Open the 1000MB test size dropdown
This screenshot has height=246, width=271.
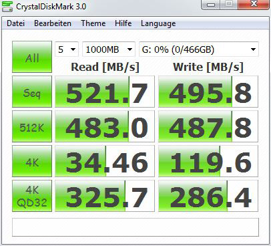tap(109, 49)
